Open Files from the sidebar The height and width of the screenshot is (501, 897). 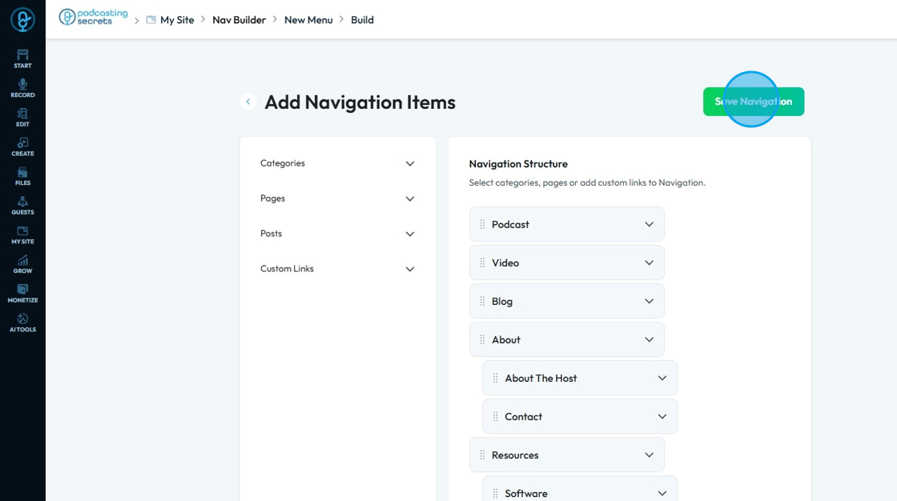tap(22, 175)
